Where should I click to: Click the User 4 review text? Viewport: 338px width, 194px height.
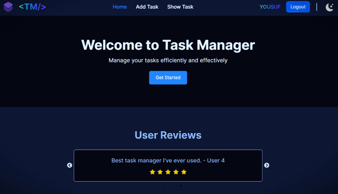pos(168,160)
